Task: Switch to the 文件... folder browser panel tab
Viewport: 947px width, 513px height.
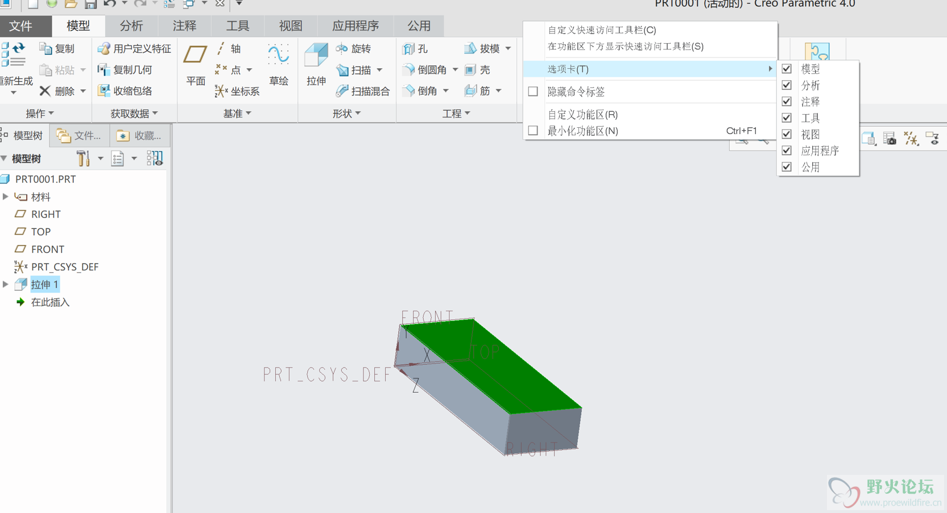Action: pyautogui.click(x=80, y=136)
